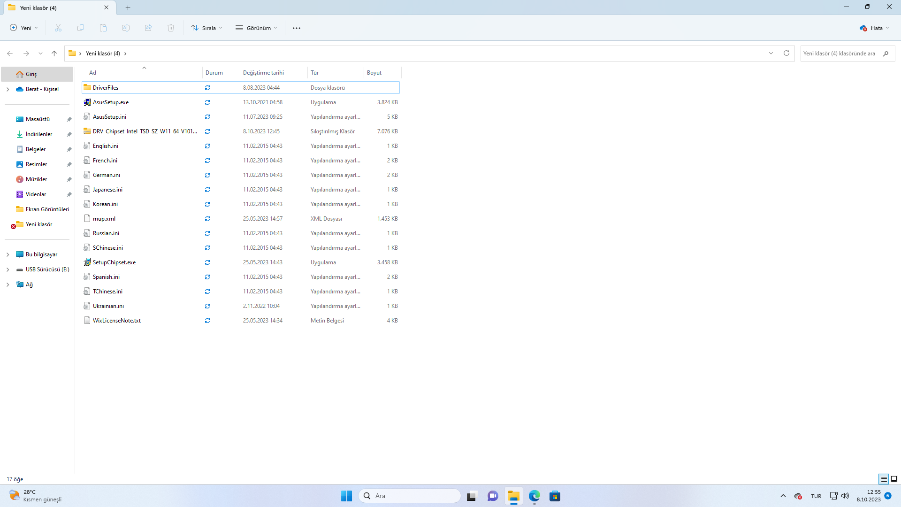
Task: Expand Berat - Kişisel tree node
Action: 8,89
